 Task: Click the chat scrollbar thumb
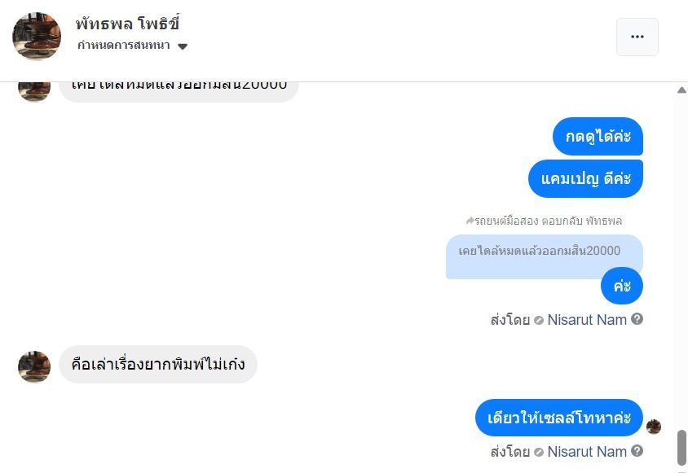point(681,447)
